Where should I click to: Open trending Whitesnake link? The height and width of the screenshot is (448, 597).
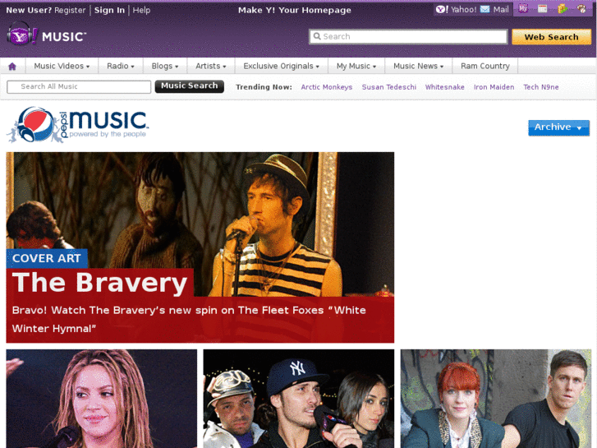click(x=444, y=87)
